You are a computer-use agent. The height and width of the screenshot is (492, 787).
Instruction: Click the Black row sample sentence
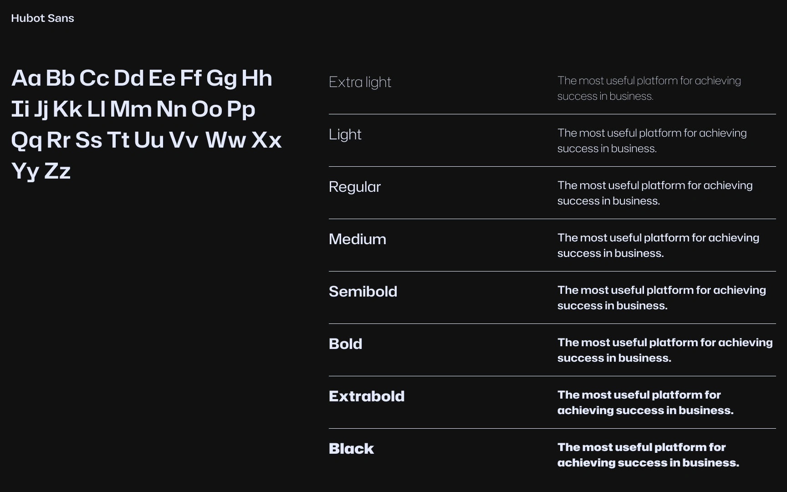click(x=648, y=455)
